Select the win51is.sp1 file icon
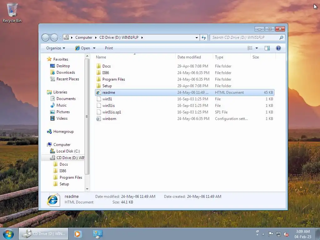This screenshot has width=320, height=240. pyautogui.click(x=99, y=112)
